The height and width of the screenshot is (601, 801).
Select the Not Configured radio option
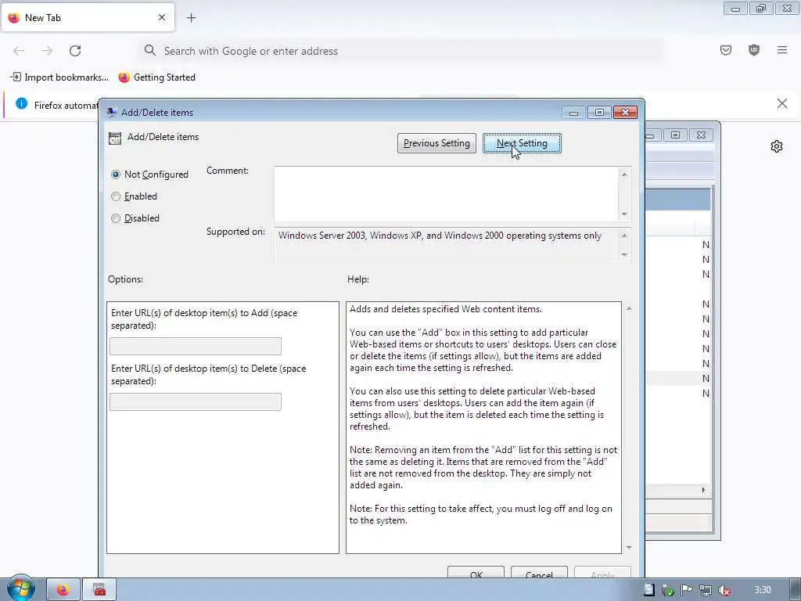tap(116, 175)
